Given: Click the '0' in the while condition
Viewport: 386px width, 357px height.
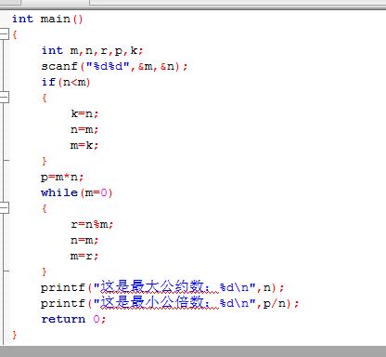Looking at the screenshot, I should point(104,192).
